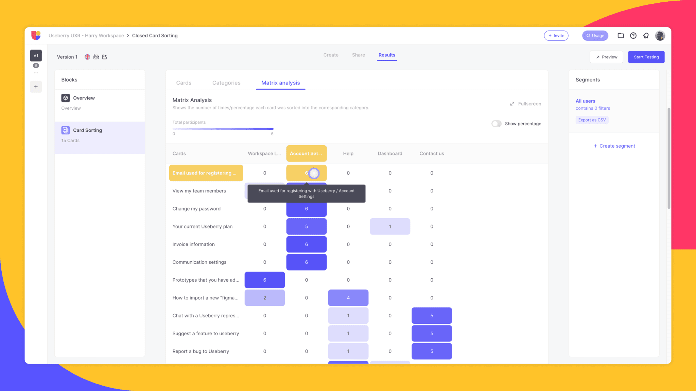Open the user profile avatar
This screenshot has height=391, width=696.
(x=660, y=36)
